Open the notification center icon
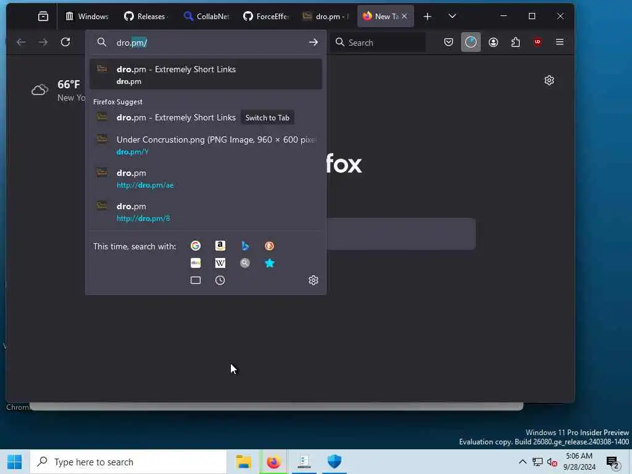Image resolution: width=632 pixels, height=474 pixels. (613, 462)
